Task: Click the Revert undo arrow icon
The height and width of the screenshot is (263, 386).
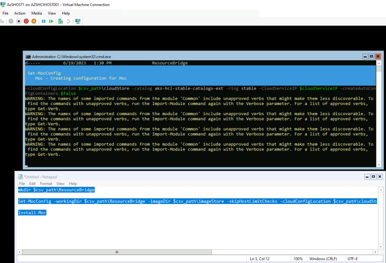Action: point(69,21)
